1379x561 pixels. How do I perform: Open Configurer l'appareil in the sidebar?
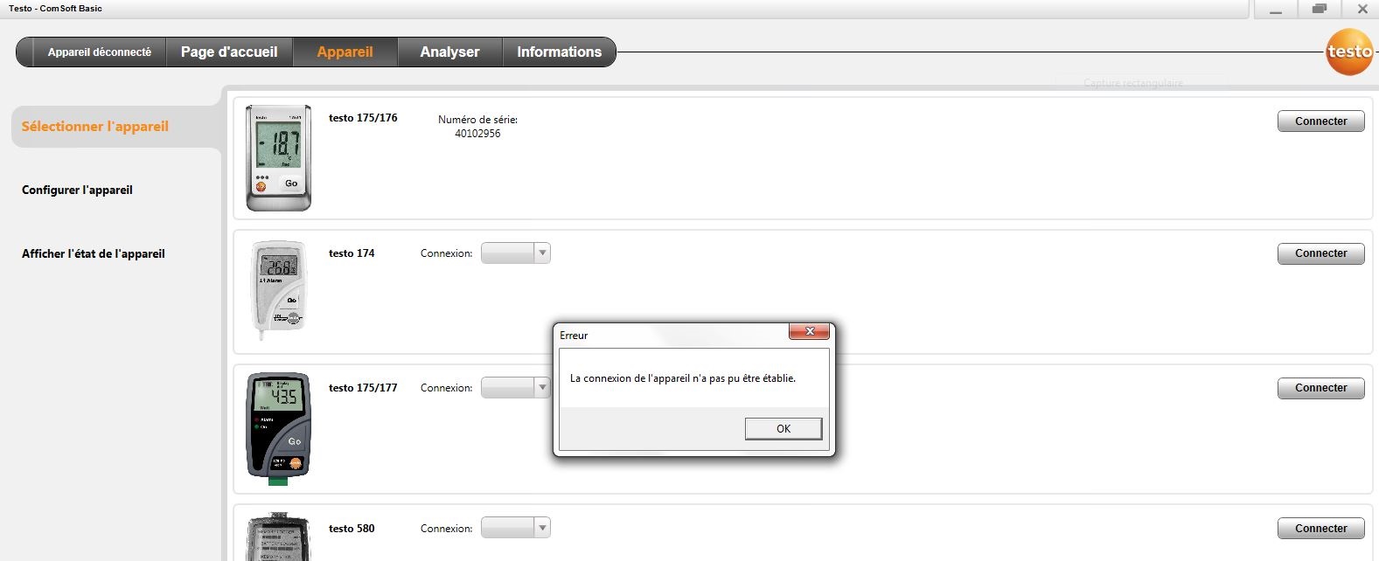pyautogui.click(x=77, y=190)
